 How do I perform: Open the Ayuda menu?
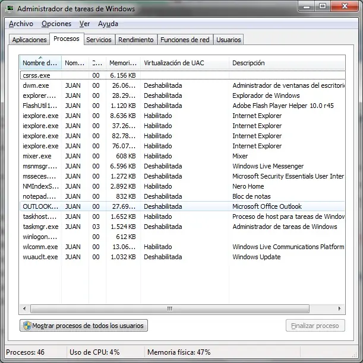108,24
